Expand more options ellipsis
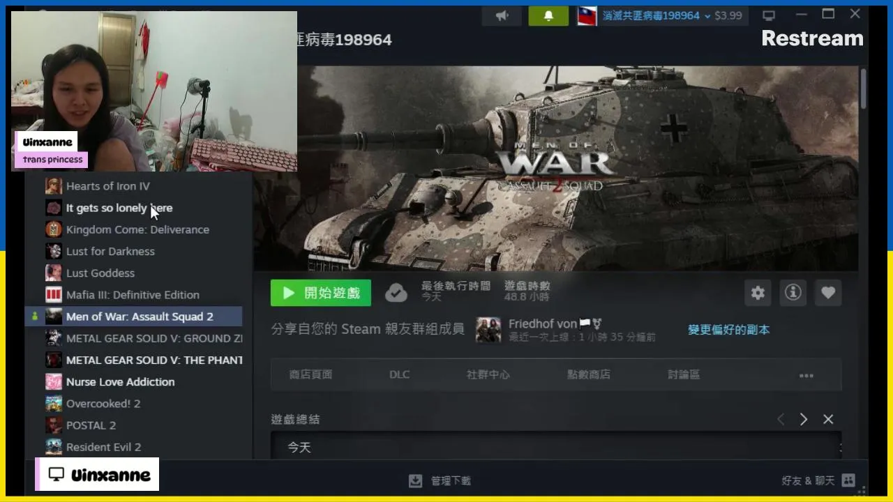Image resolution: width=893 pixels, height=502 pixels. coord(806,375)
